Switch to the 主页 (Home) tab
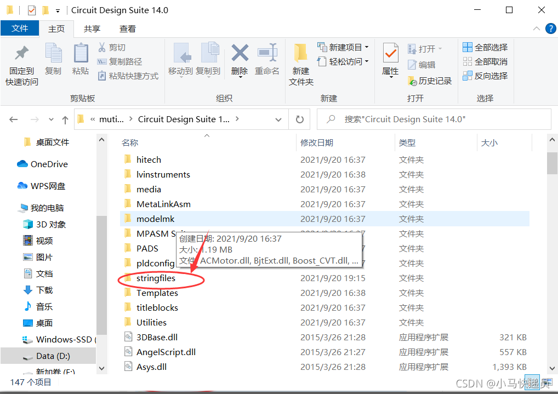This screenshot has height=394, width=558. coord(56,29)
